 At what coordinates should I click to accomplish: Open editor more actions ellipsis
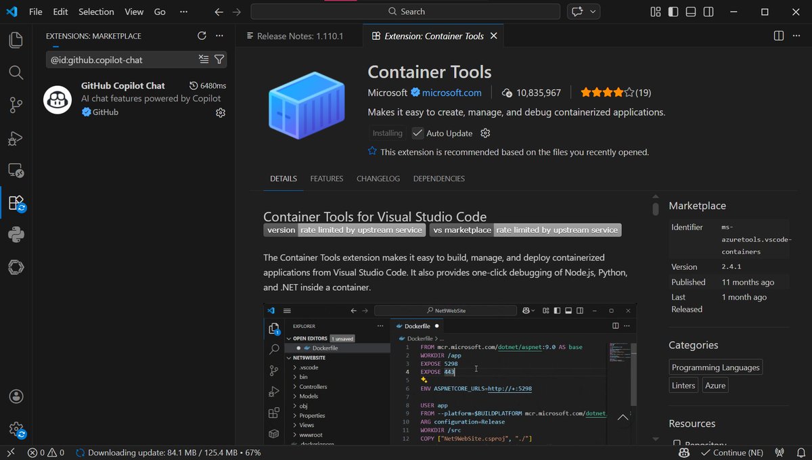[796, 36]
